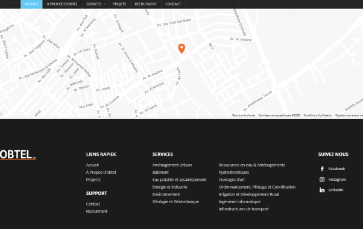Follow the Accueil footer link

tap(92, 165)
